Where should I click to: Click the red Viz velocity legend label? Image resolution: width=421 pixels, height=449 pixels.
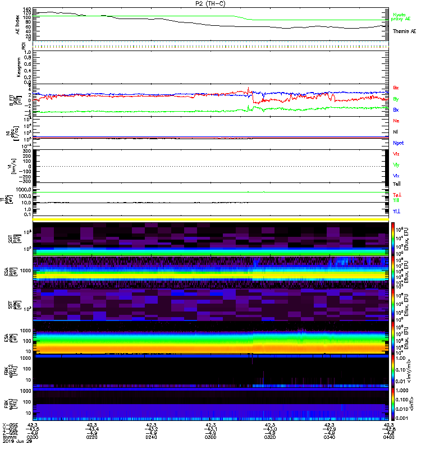(x=396, y=154)
